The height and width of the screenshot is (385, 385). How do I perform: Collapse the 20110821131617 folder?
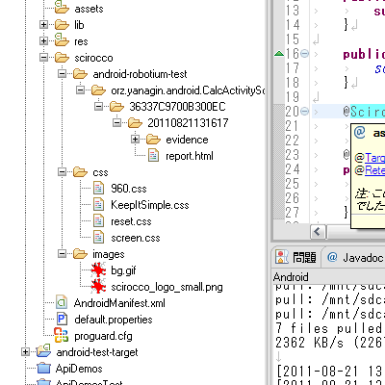click(x=116, y=123)
